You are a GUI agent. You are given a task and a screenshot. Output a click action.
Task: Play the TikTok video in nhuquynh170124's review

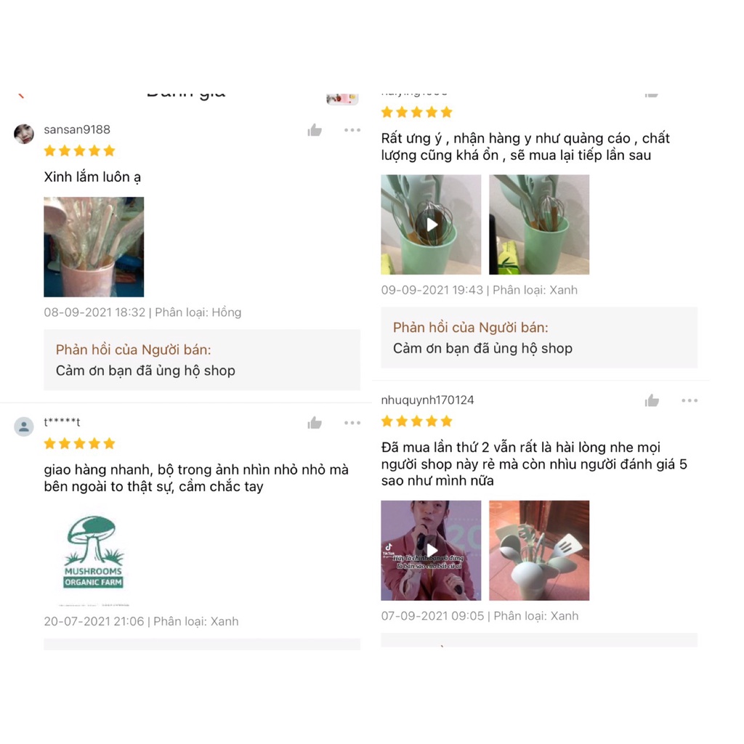431,551
